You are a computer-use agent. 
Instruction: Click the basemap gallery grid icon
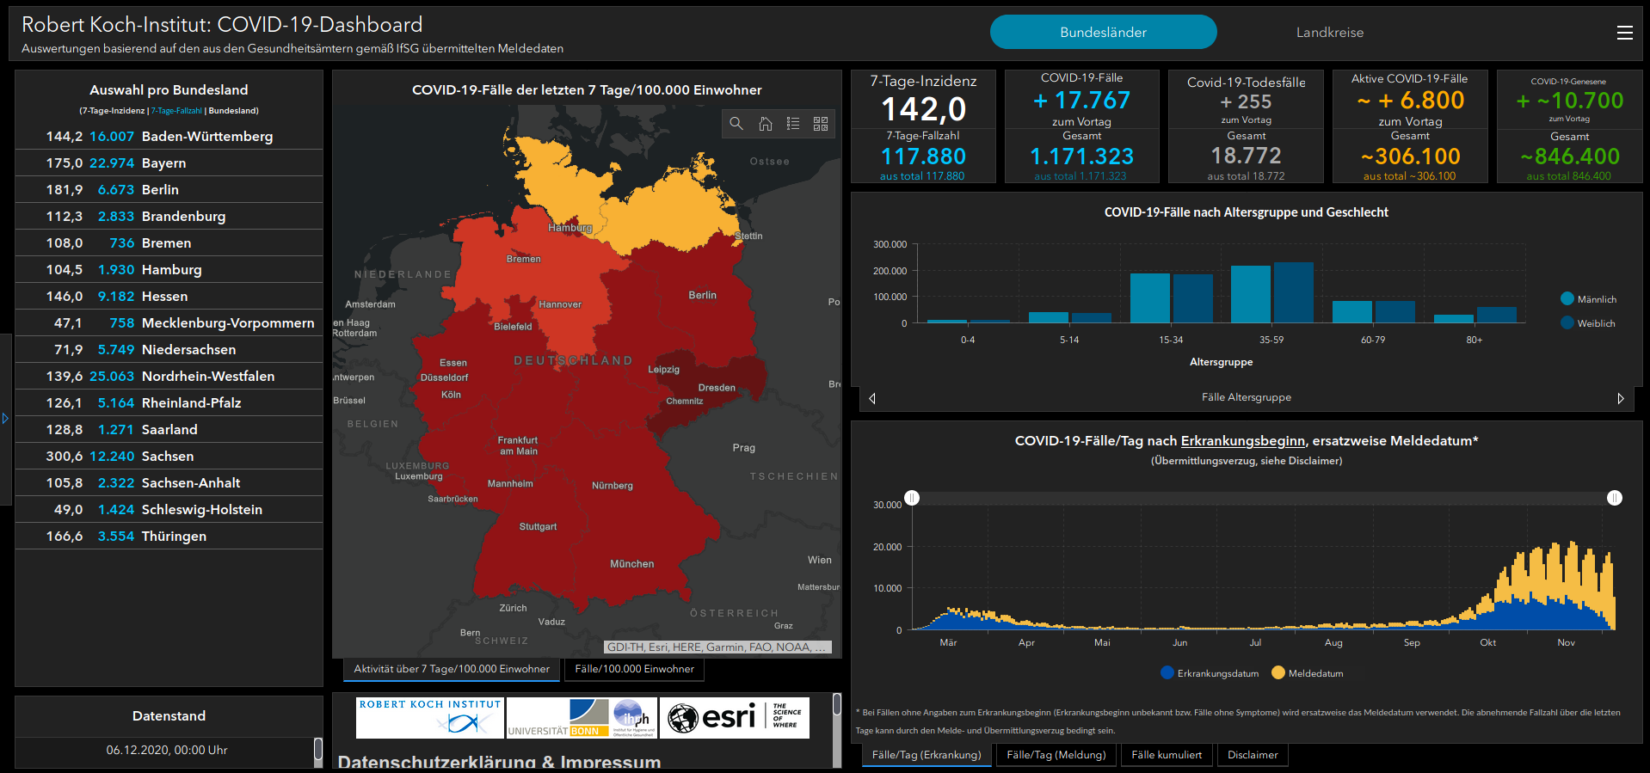pos(821,124)
